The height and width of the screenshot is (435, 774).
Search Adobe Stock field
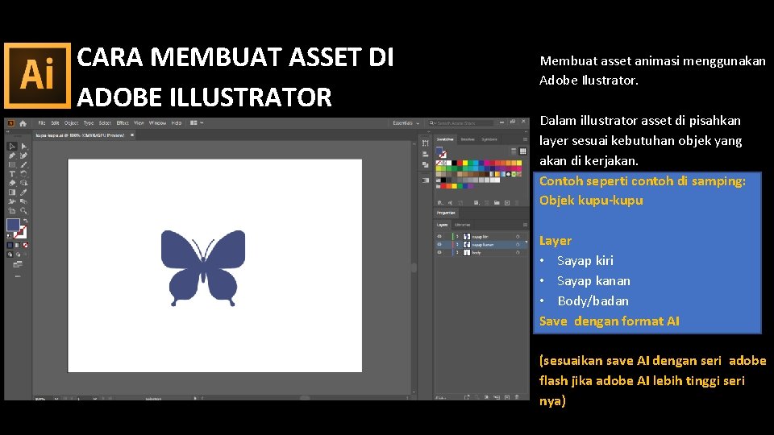(463, 123)
